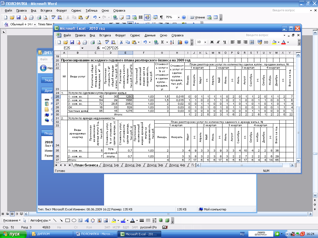318x238 pixels.
Task: Select the Oval shape drawing tool
Action: pyautogui.click(x=74, y=220)
